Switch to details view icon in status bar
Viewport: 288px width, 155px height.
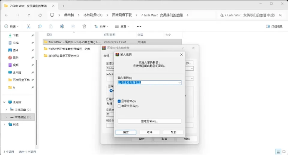278,152
